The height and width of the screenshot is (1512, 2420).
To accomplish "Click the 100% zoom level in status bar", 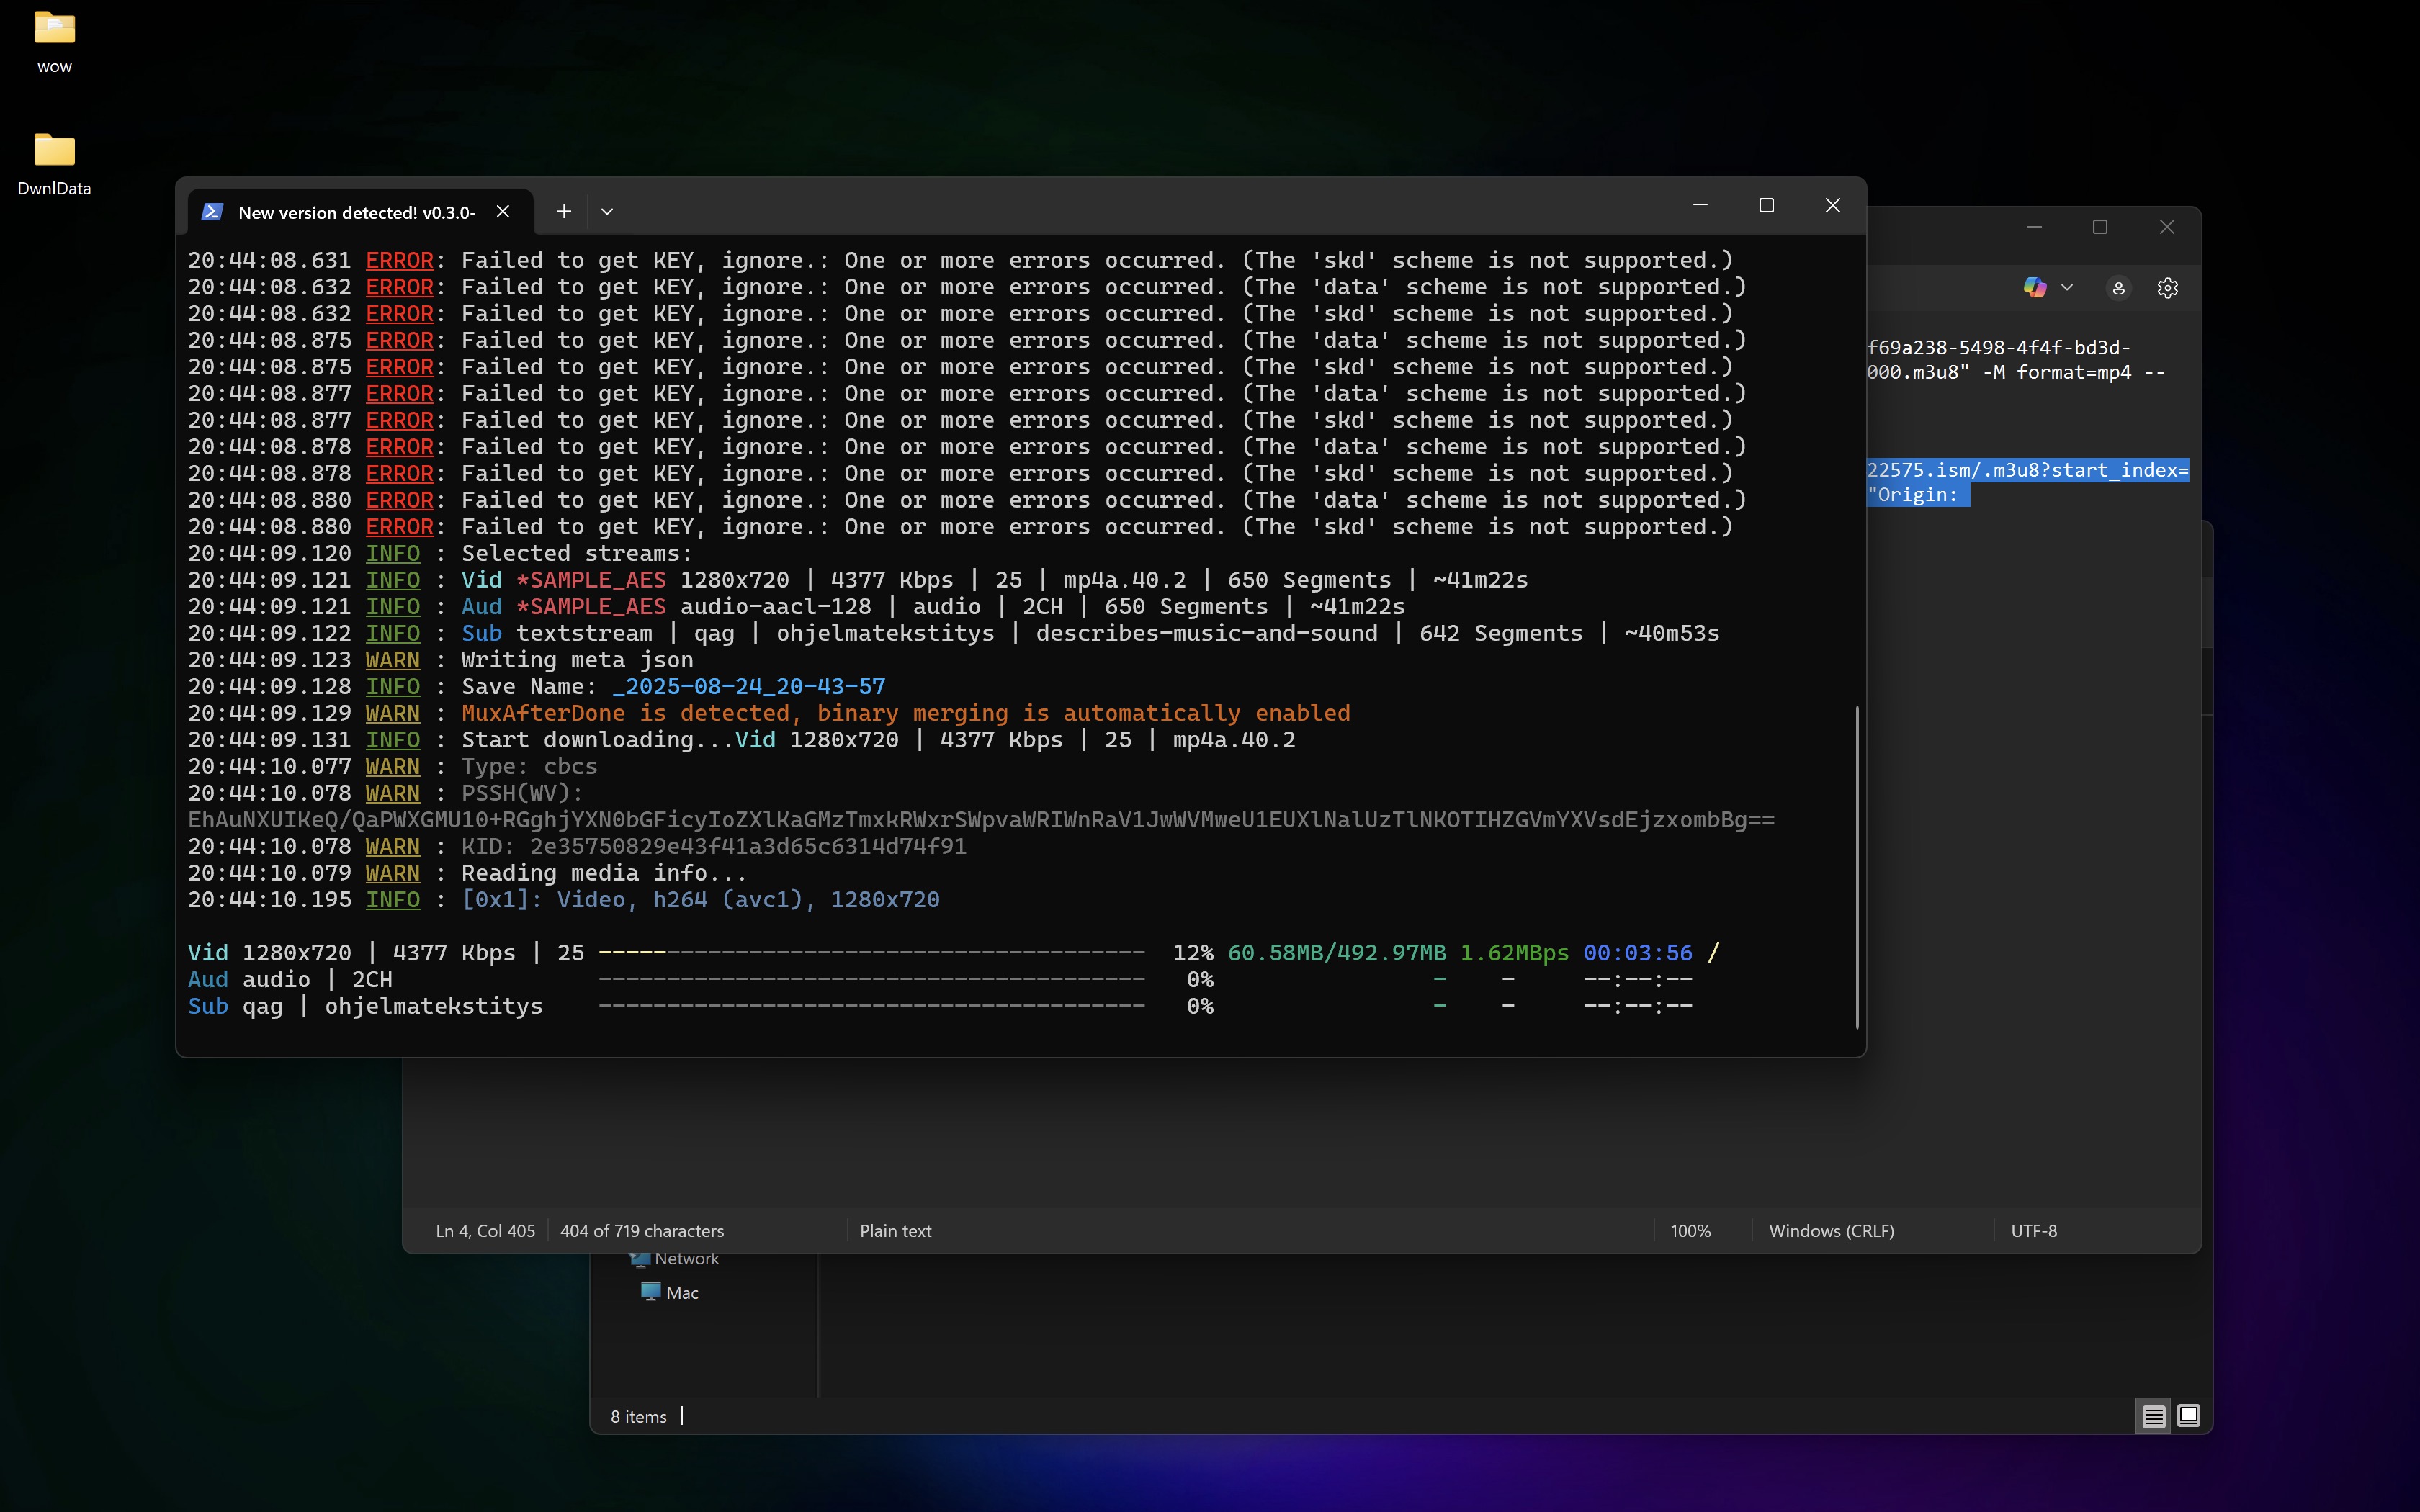I will (1690, 1231).
